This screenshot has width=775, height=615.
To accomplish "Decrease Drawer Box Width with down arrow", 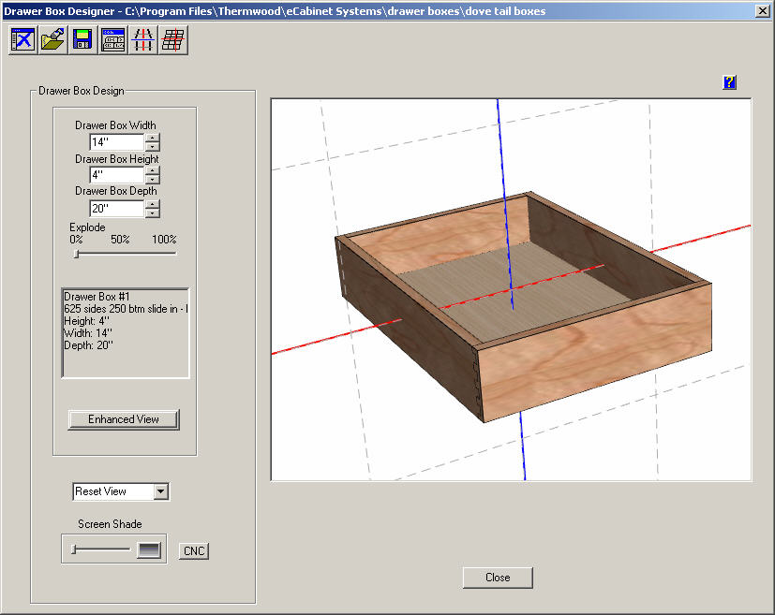I will click(x=153, y=147).
